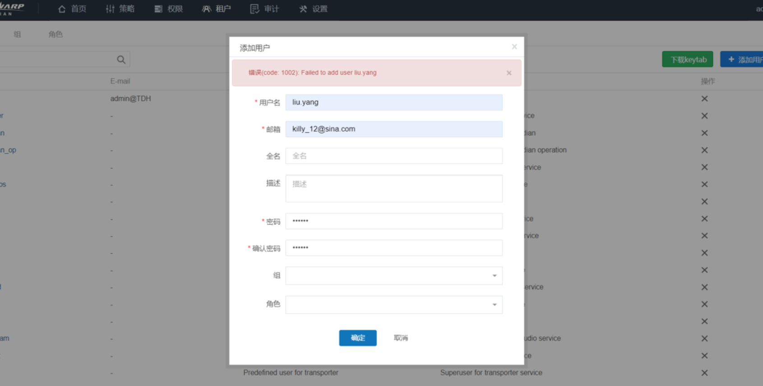Click delete X for transporter superuser row
The width and height of the screenshot is (763, 386).
click(704, 372)
